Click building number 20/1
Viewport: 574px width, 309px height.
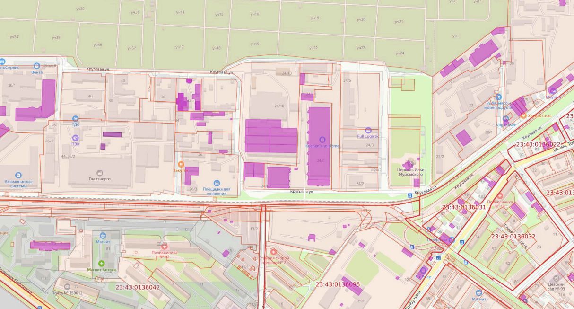(x=488, y=132)
